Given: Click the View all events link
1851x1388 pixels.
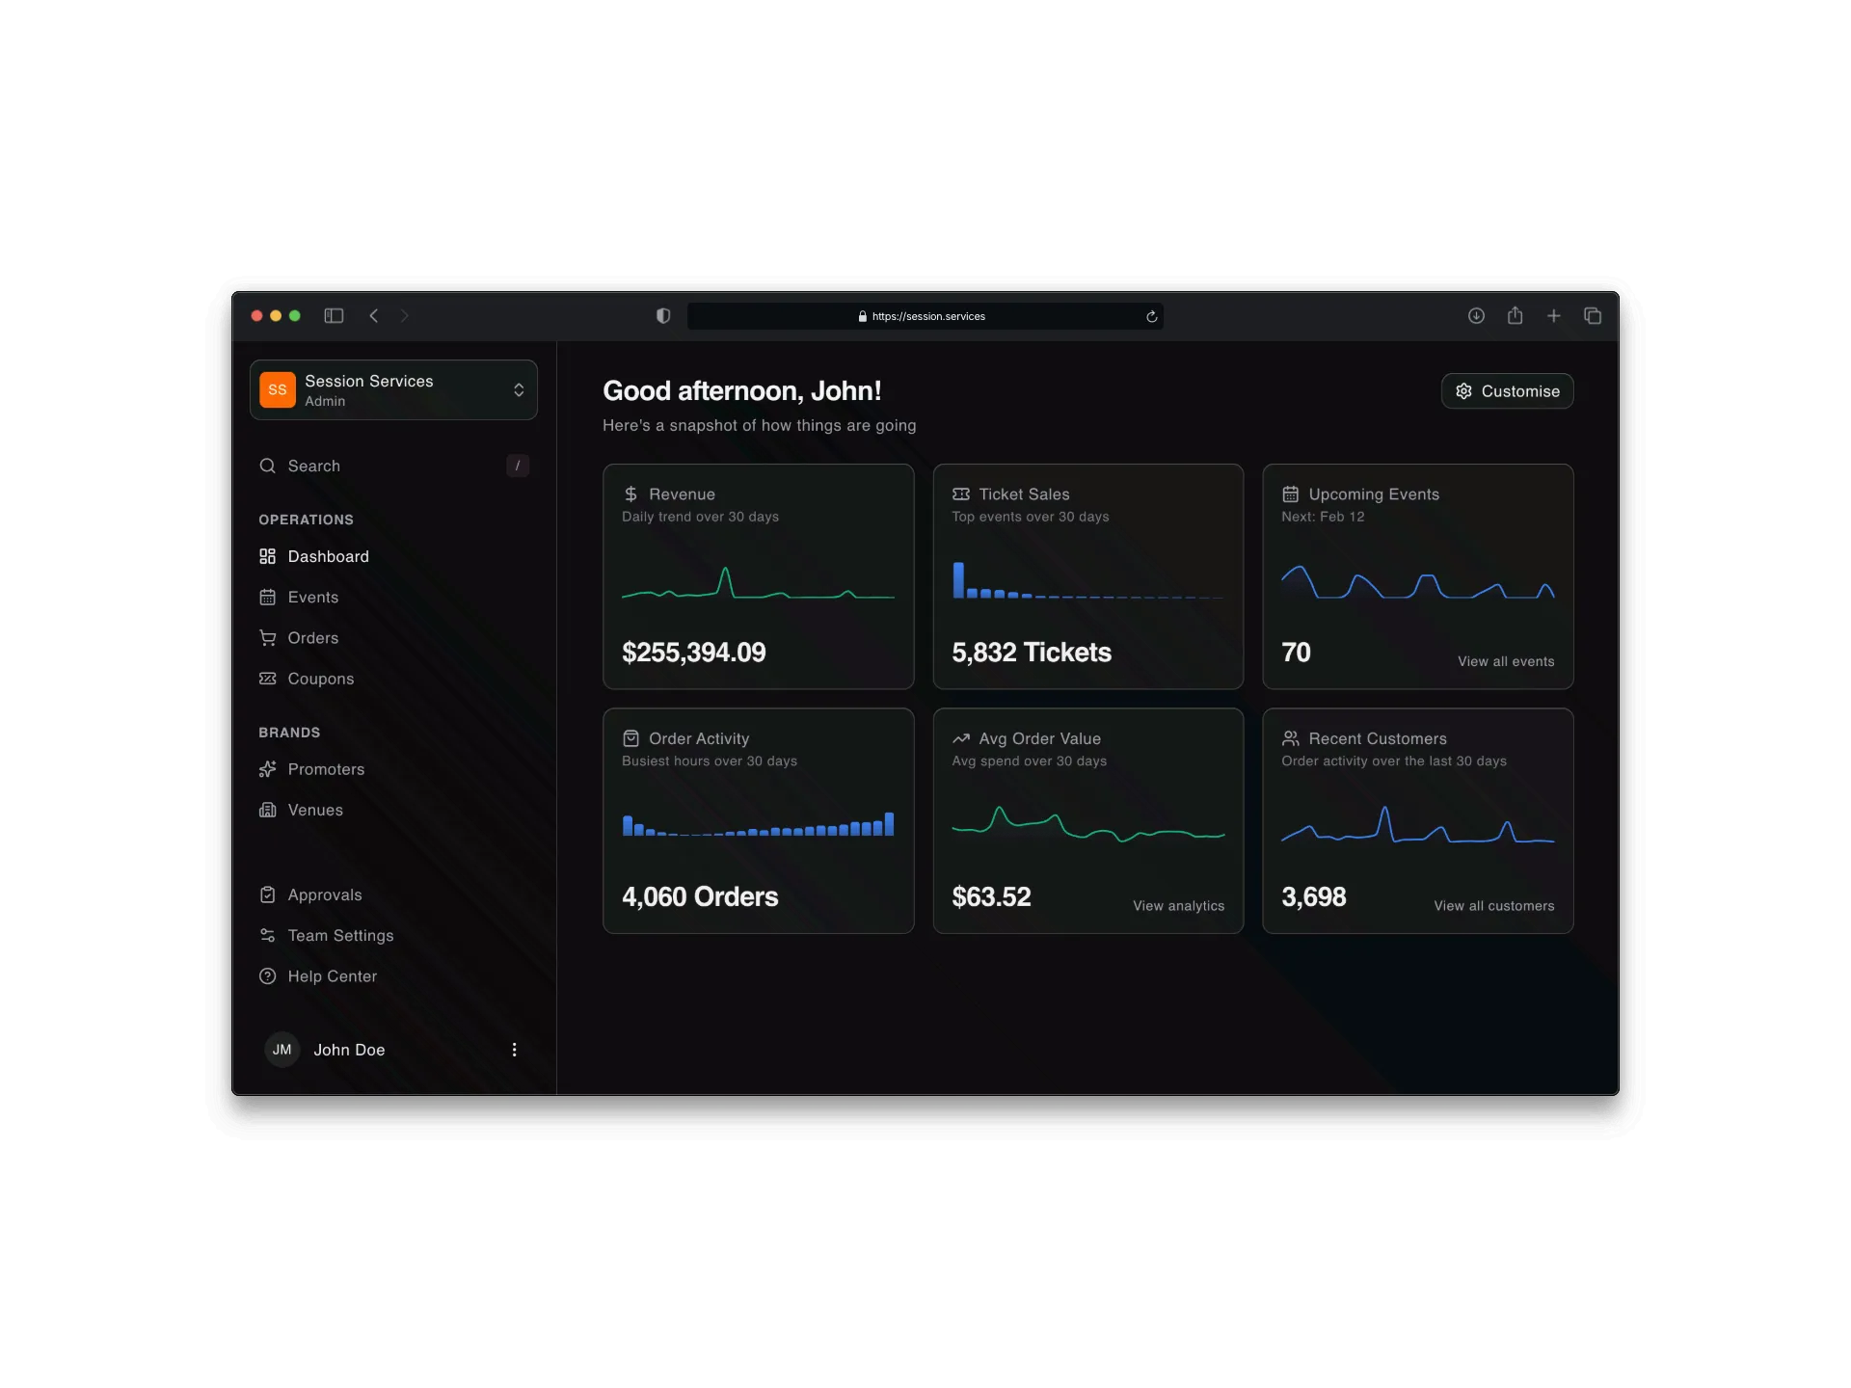Looking at the screenshot, I should click(x=1505, y=661).
